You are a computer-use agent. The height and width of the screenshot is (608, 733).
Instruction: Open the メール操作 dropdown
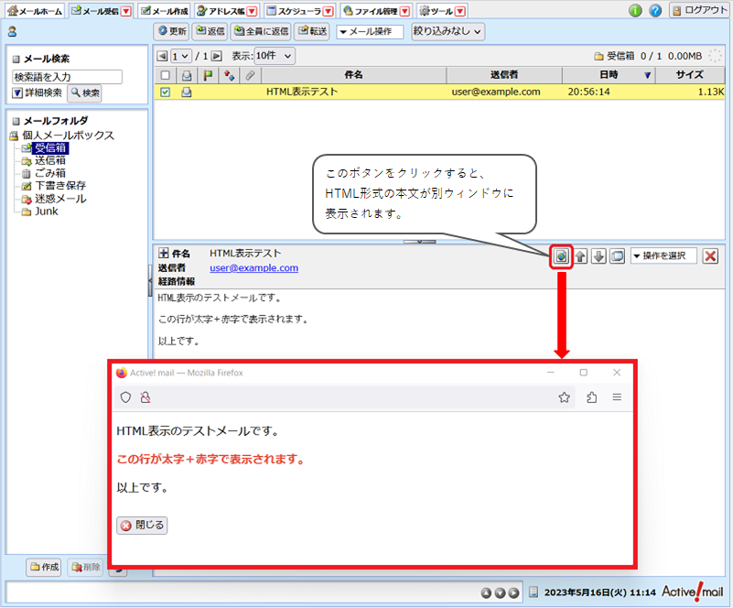click(x=370, y=31)
